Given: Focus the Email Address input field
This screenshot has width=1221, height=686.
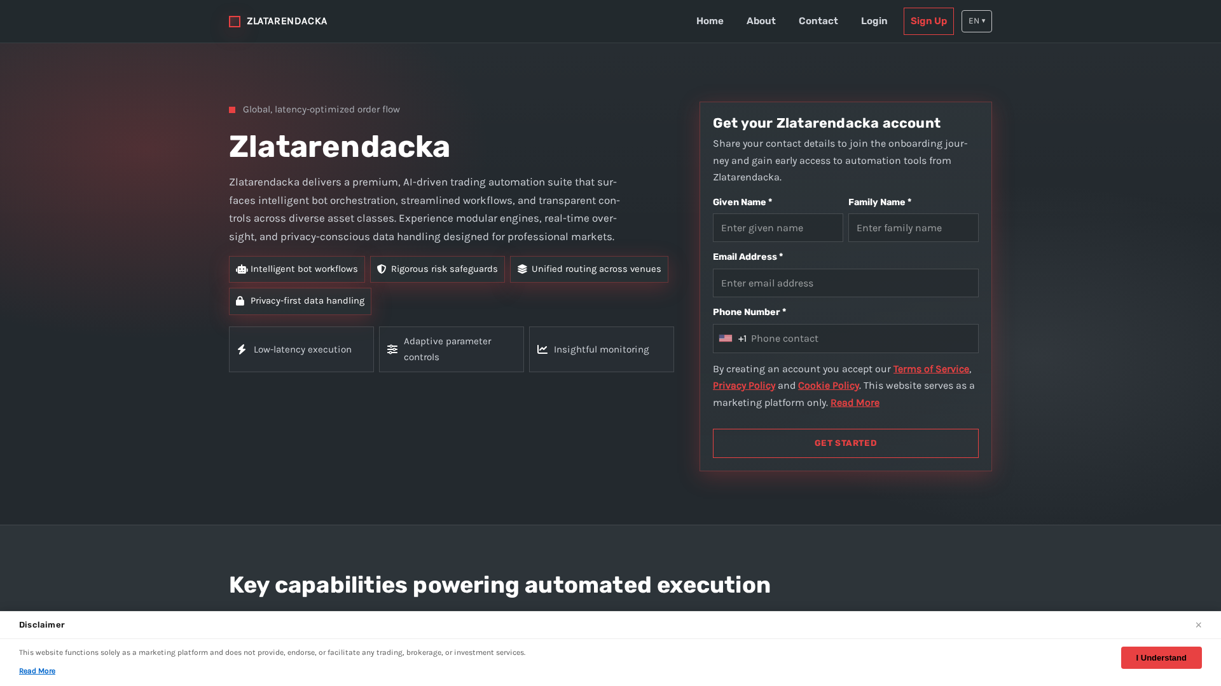Looking at the screenshot, I should point(846,283).
